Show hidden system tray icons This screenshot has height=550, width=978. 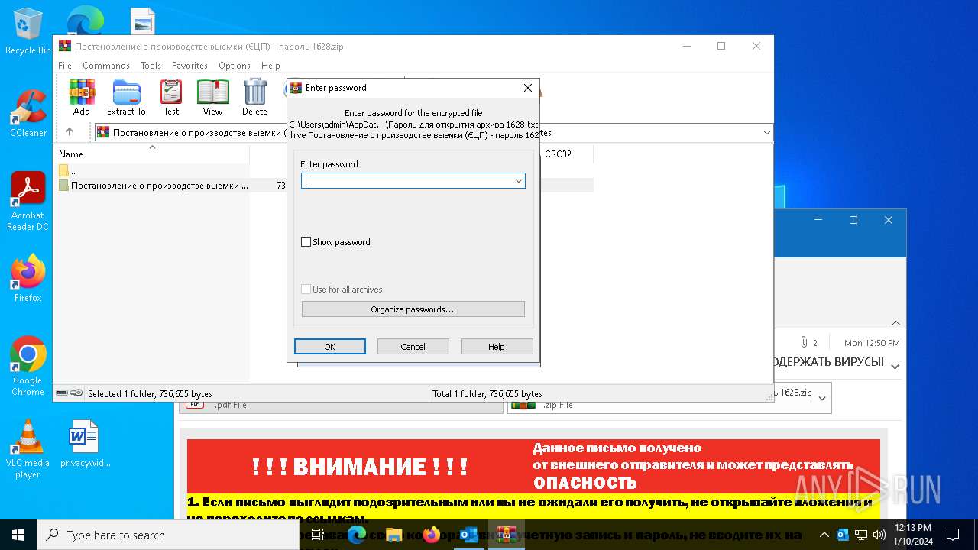point(824,535)
